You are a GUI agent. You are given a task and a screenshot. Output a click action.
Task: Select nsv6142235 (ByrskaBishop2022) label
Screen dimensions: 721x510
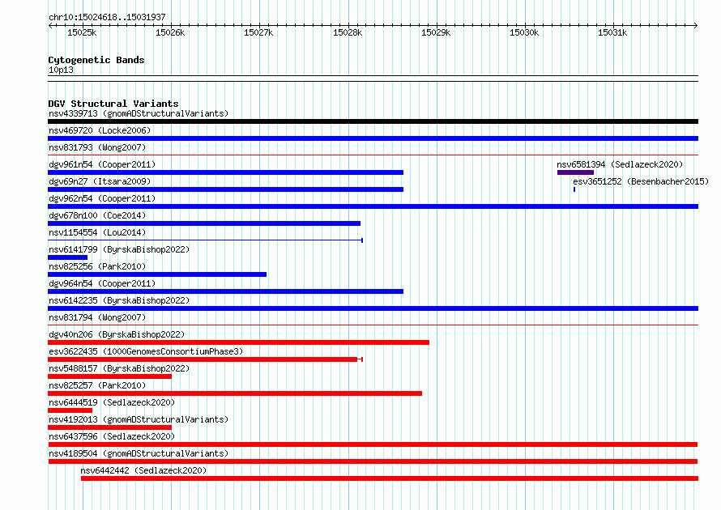(x=119, y=300)
